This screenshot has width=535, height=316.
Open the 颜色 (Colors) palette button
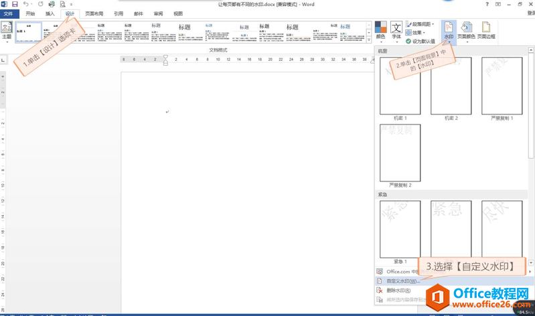[380, 32]
